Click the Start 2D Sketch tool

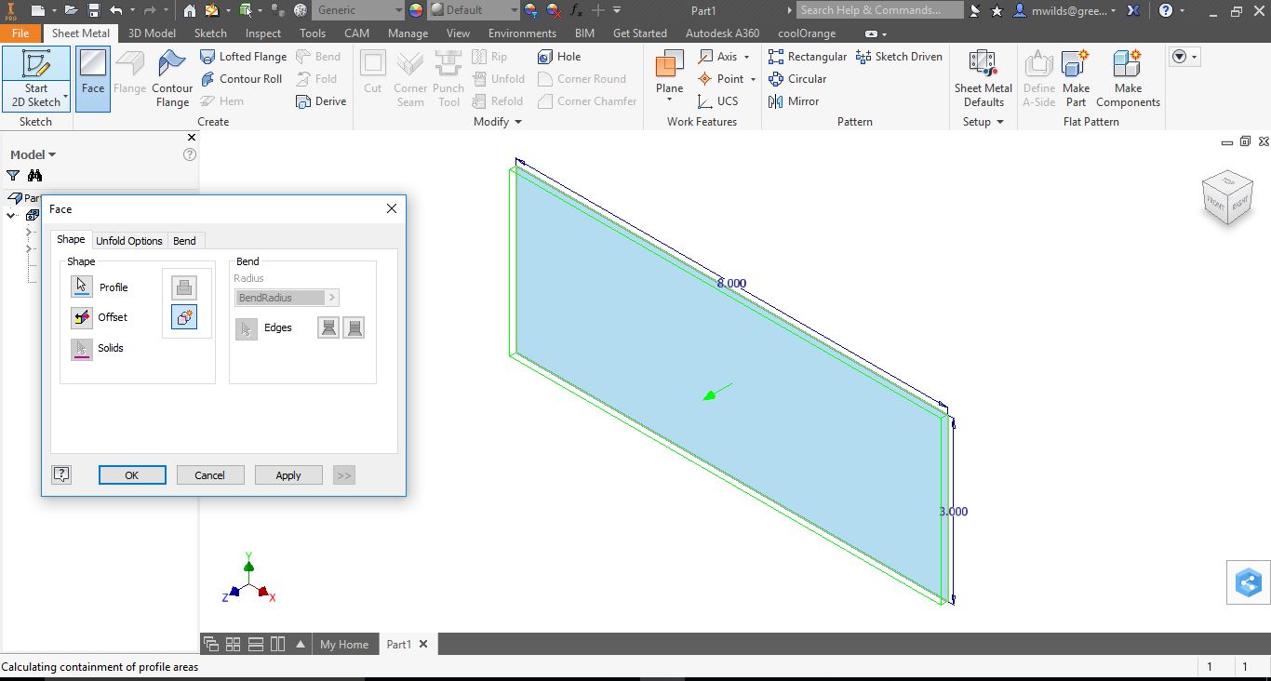[36, 77]
